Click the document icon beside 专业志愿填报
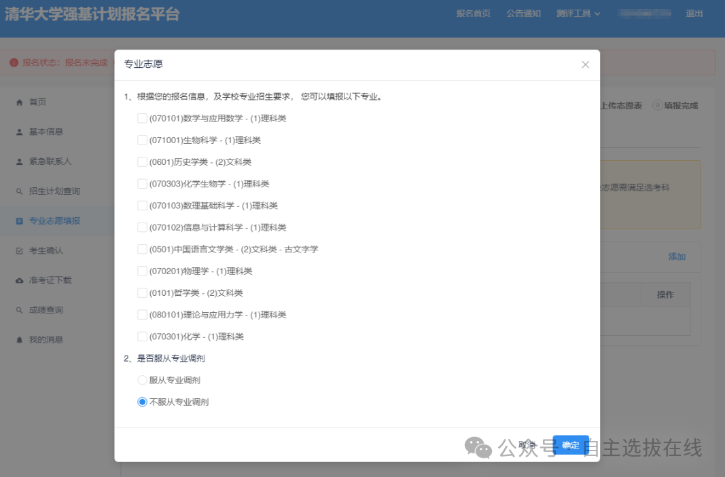 pyautogui.click(x=18, y=221)
